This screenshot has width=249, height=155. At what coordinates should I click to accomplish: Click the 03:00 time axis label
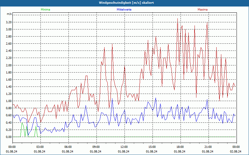pyautogui.click(x=40, y=147)
